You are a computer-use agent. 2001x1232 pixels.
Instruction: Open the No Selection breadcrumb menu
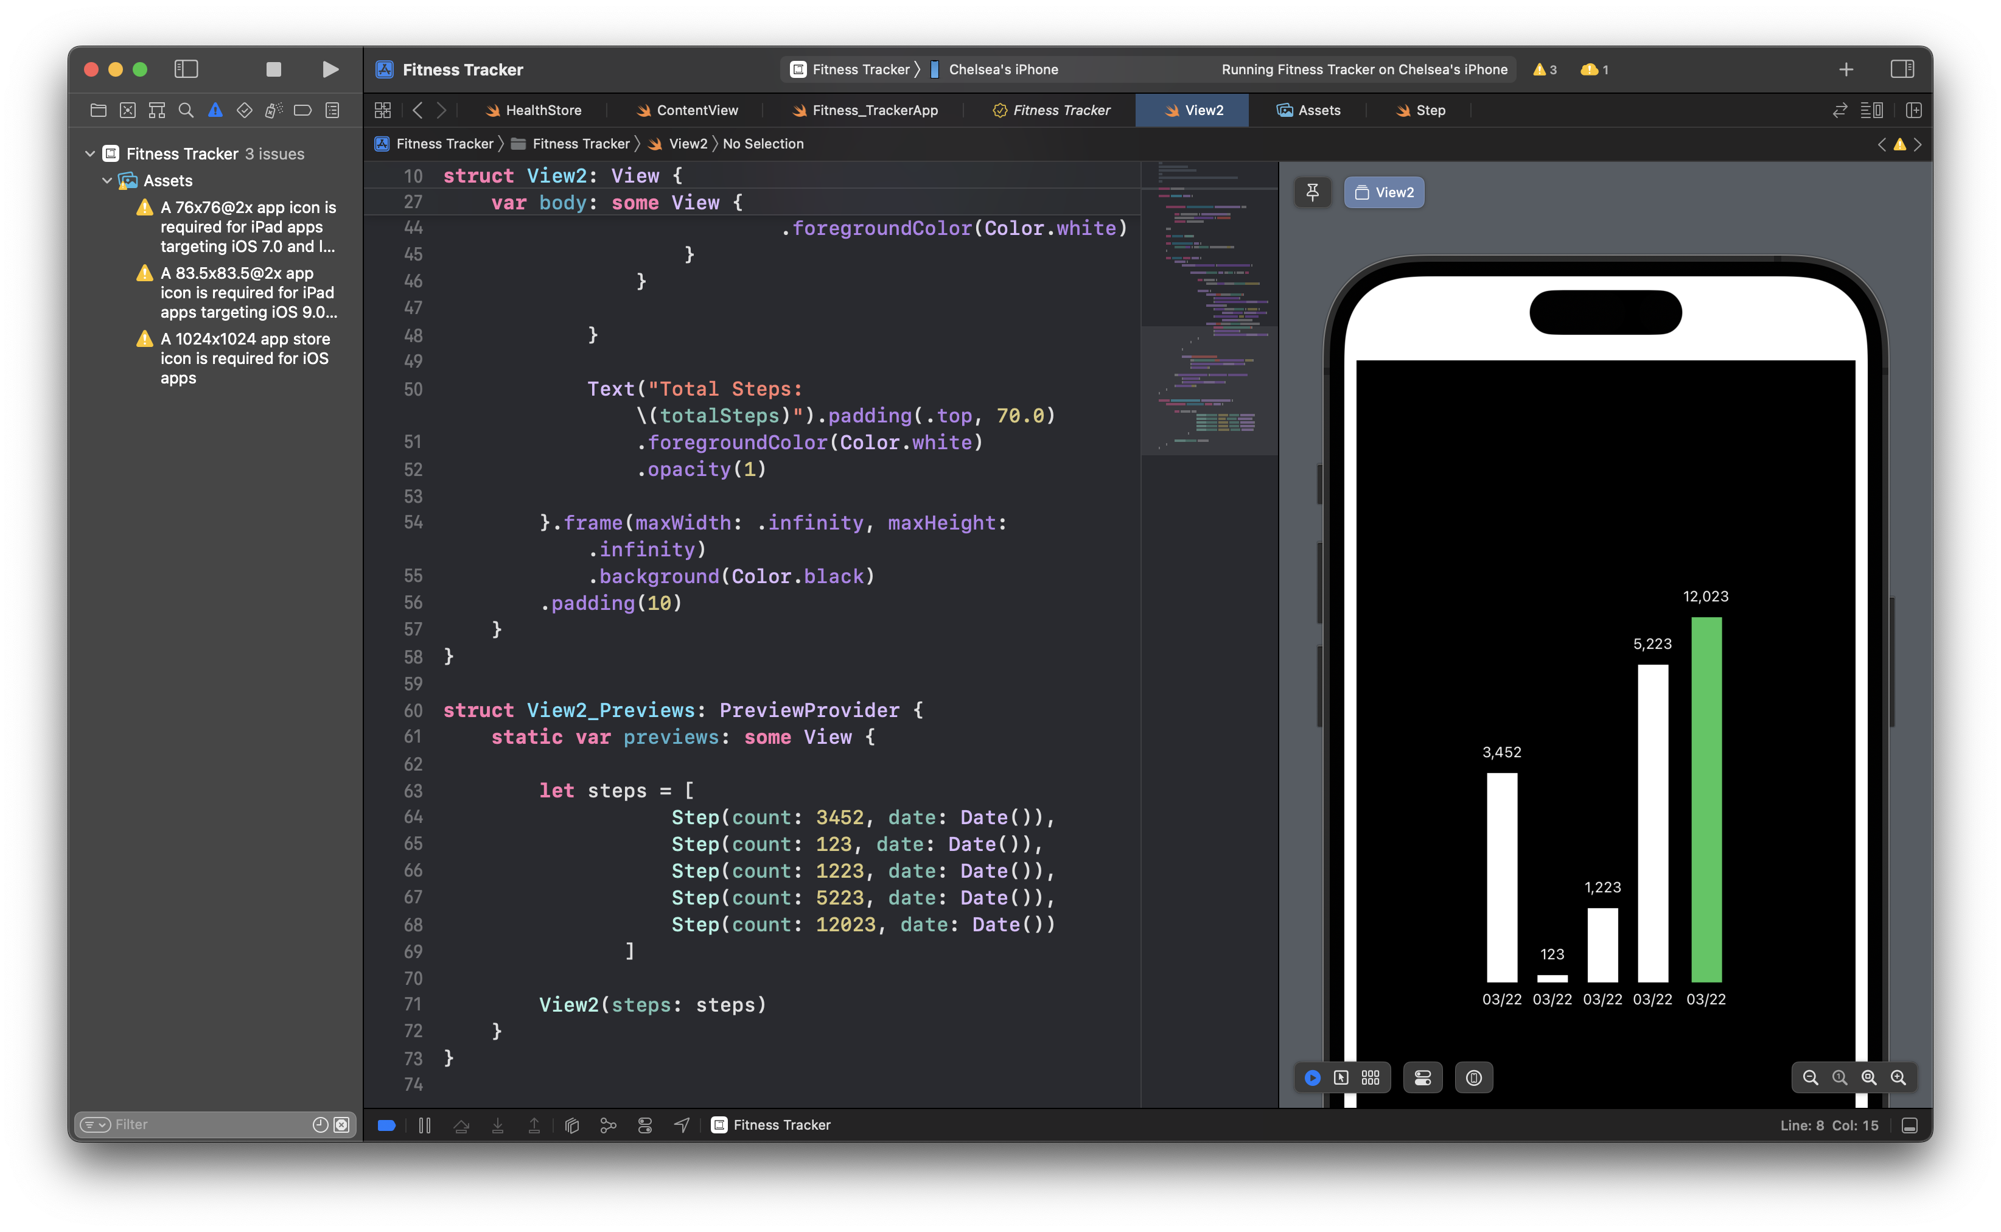coord(763,144)
